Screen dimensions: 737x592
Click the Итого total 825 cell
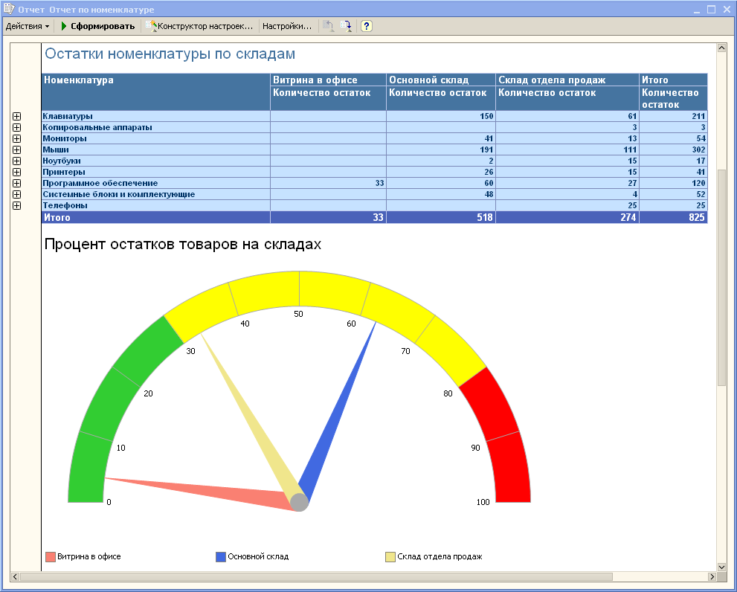pos(673,218)
